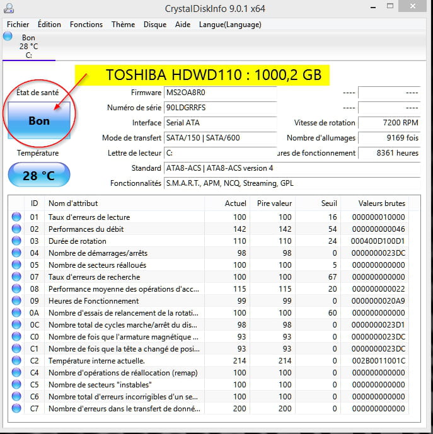
Task: Click status orb for Nombre de secteurs réalloués
Action: pos(16,265)
